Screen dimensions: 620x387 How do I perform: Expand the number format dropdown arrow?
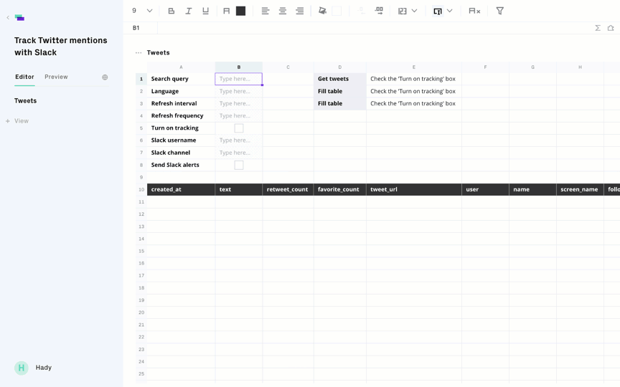tap(414, 11)
